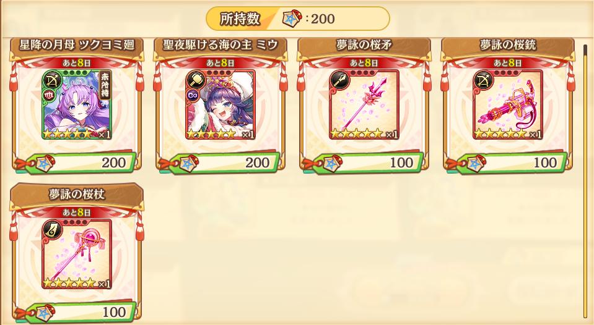The image size is (594, 325).
Task: Tap the 100 price tag under 夢詠の桜矛
Action: tap(364, 163)
